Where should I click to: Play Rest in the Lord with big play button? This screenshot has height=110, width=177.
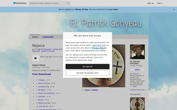point(36,58)
